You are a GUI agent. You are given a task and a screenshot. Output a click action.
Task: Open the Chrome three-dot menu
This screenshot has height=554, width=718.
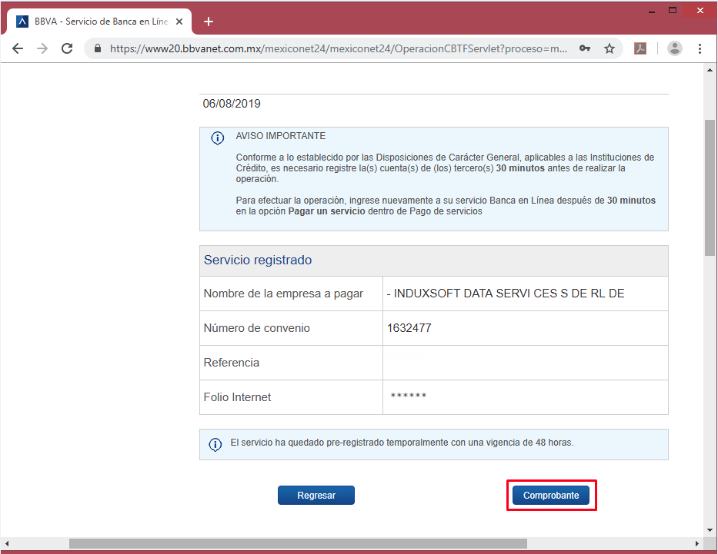tap(700, 48)
